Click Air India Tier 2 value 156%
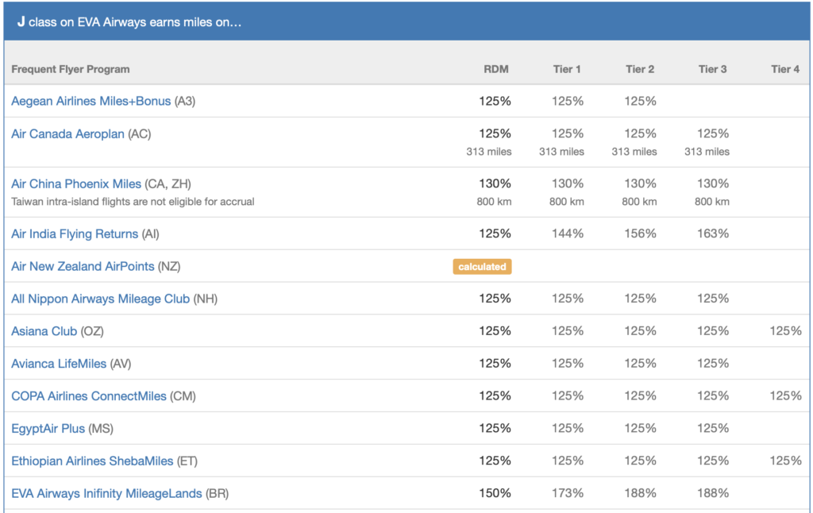 (640, 234)
